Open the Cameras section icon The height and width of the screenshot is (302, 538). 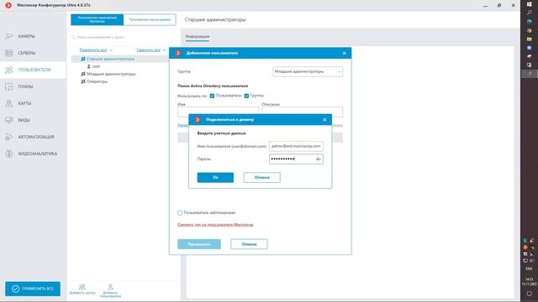pyautogui.click(x=9, y=36)
